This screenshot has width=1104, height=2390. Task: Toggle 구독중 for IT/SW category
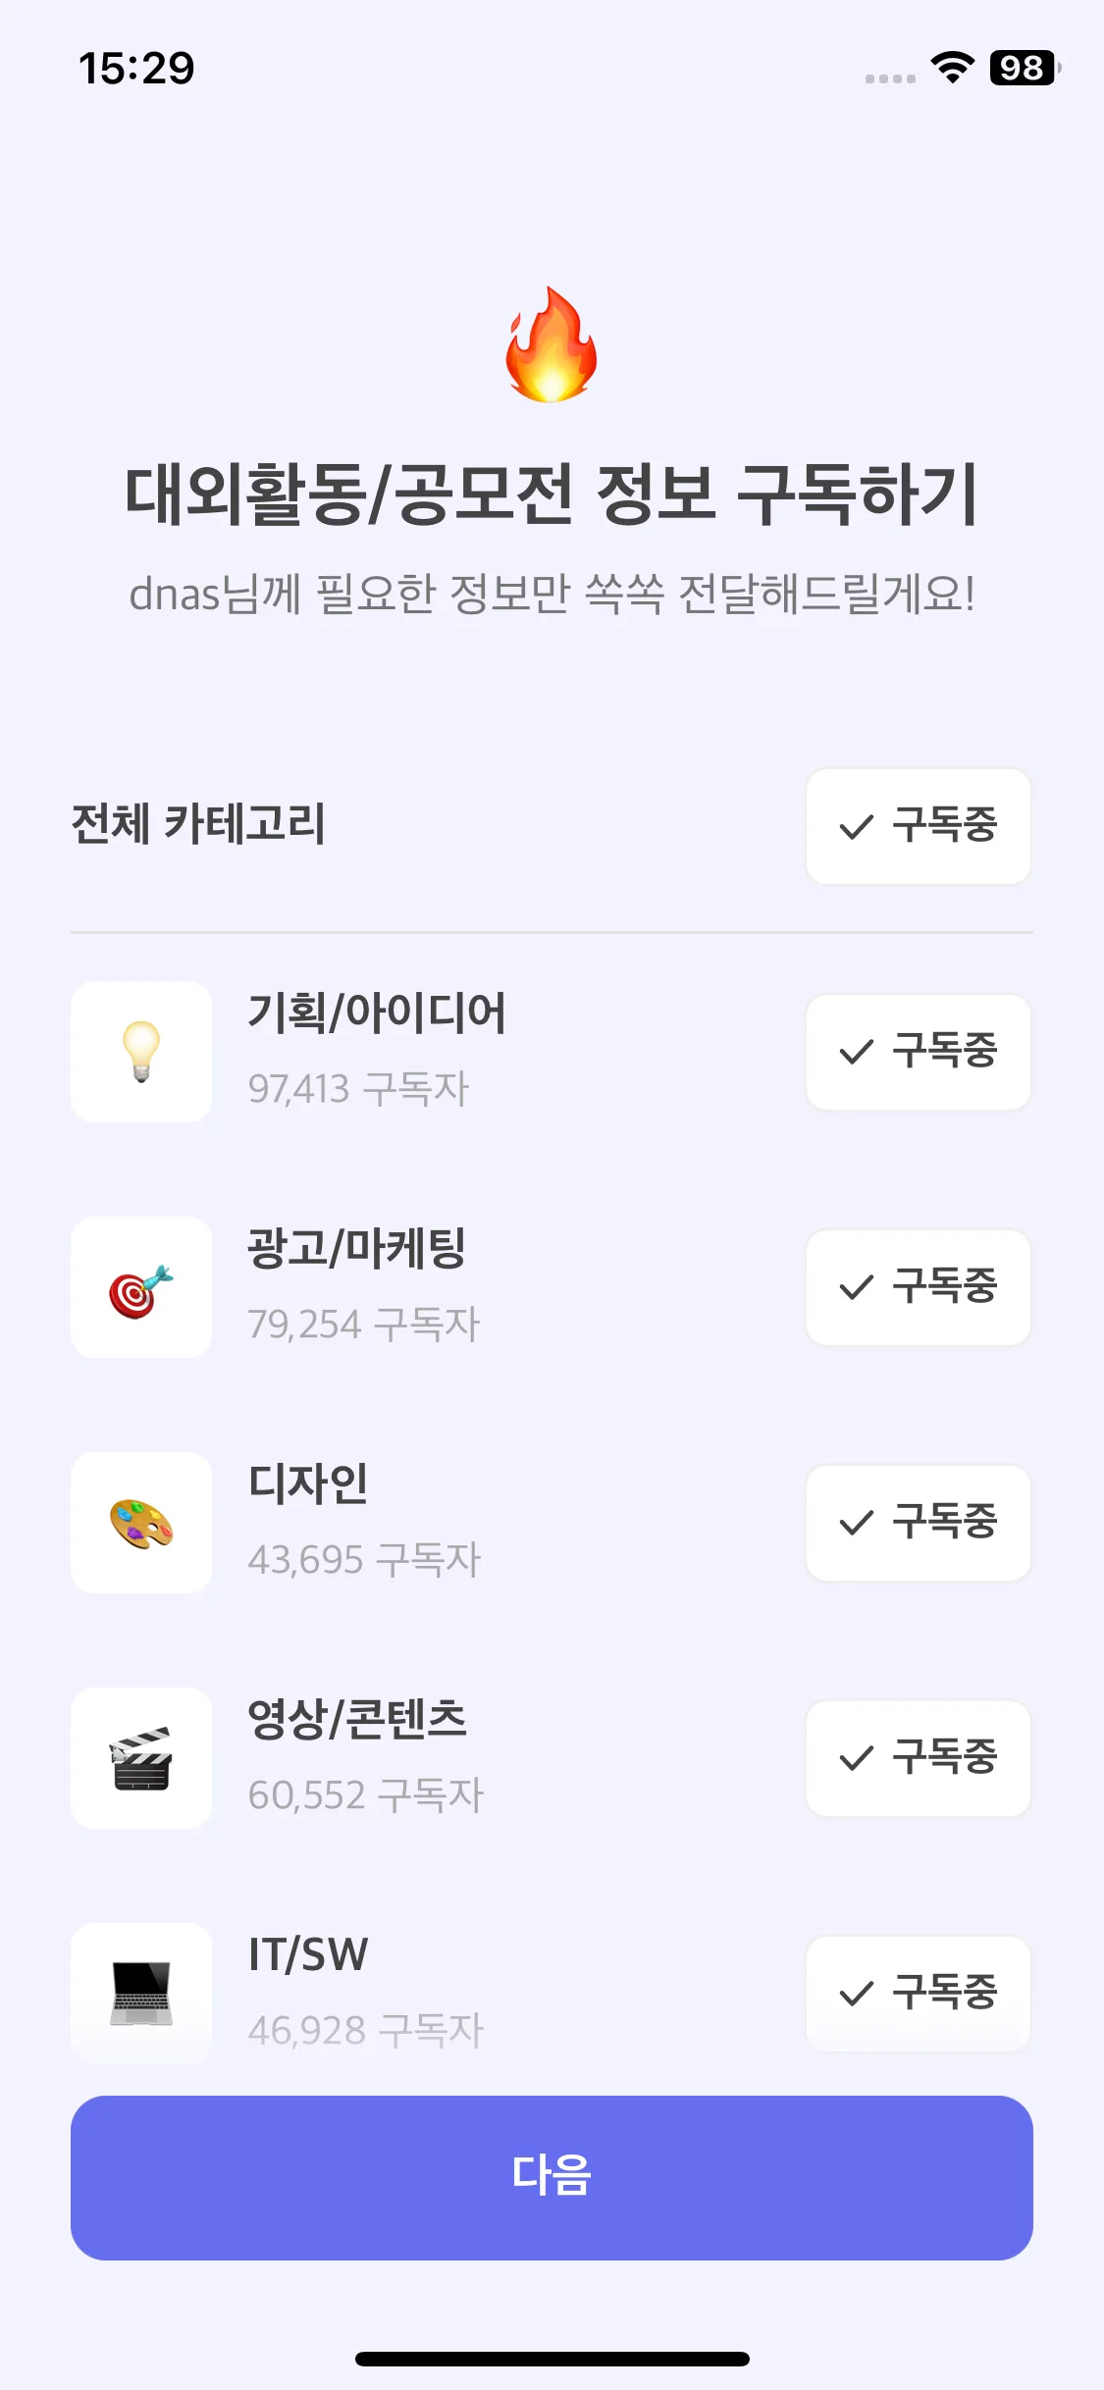pyautogui.click(x=919, y=1994)
